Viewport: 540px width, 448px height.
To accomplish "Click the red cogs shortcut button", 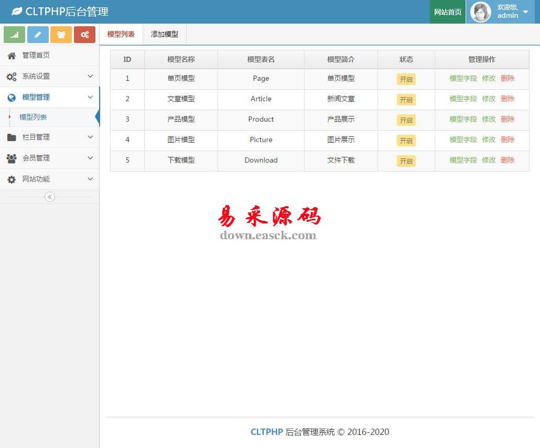I will [84, 35].
